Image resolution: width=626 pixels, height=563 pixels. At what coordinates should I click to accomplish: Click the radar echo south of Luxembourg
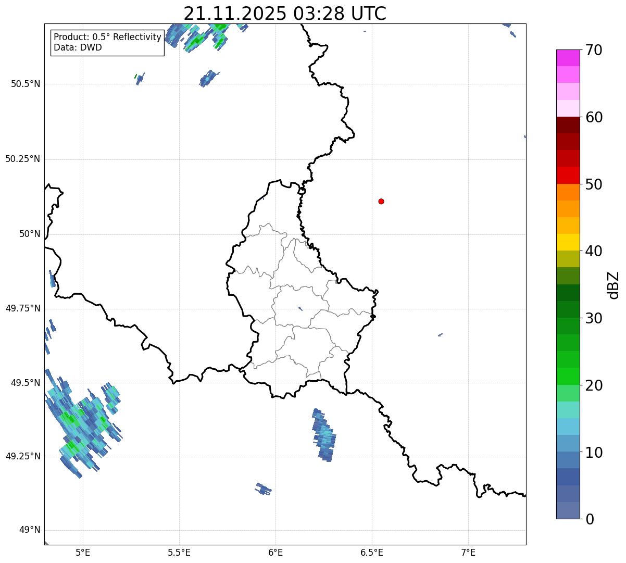pyautogui.click(x=324, y=435)
